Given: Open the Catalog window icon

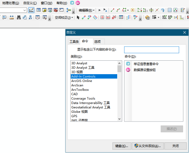Looking at the screenshot, I should (44, 10).
